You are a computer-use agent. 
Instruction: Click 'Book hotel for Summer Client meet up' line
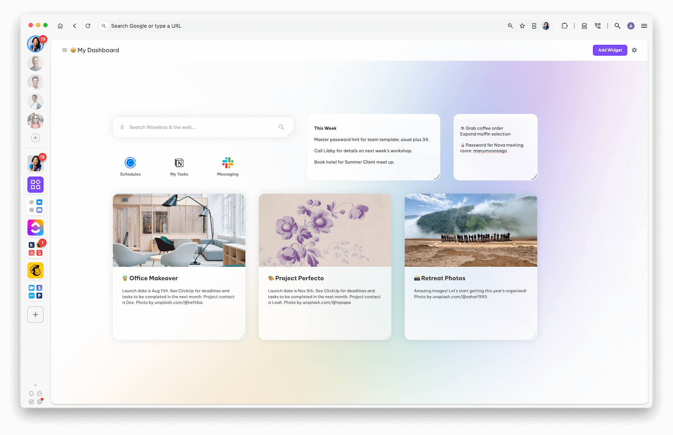pyautogui.click(x=354, y=162)
